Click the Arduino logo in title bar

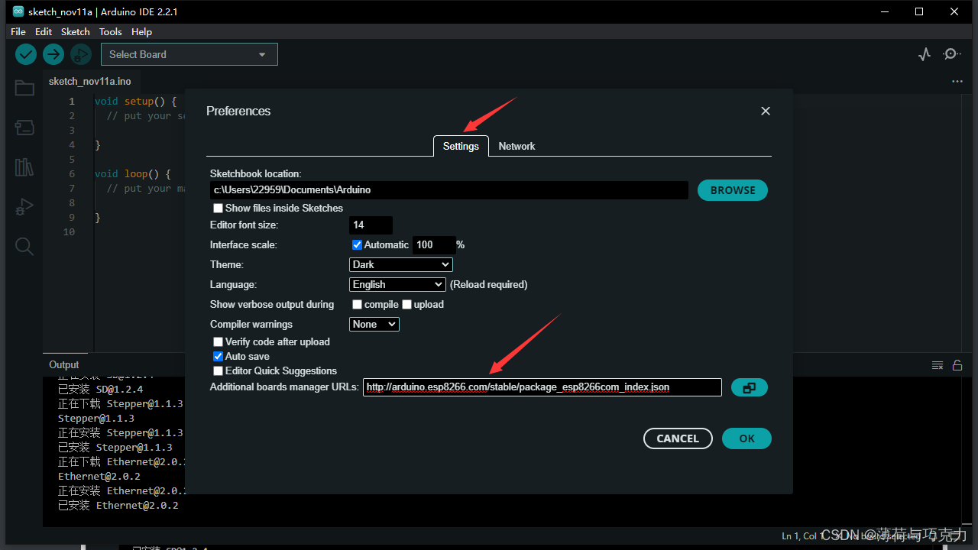click(x=18, y=11)
